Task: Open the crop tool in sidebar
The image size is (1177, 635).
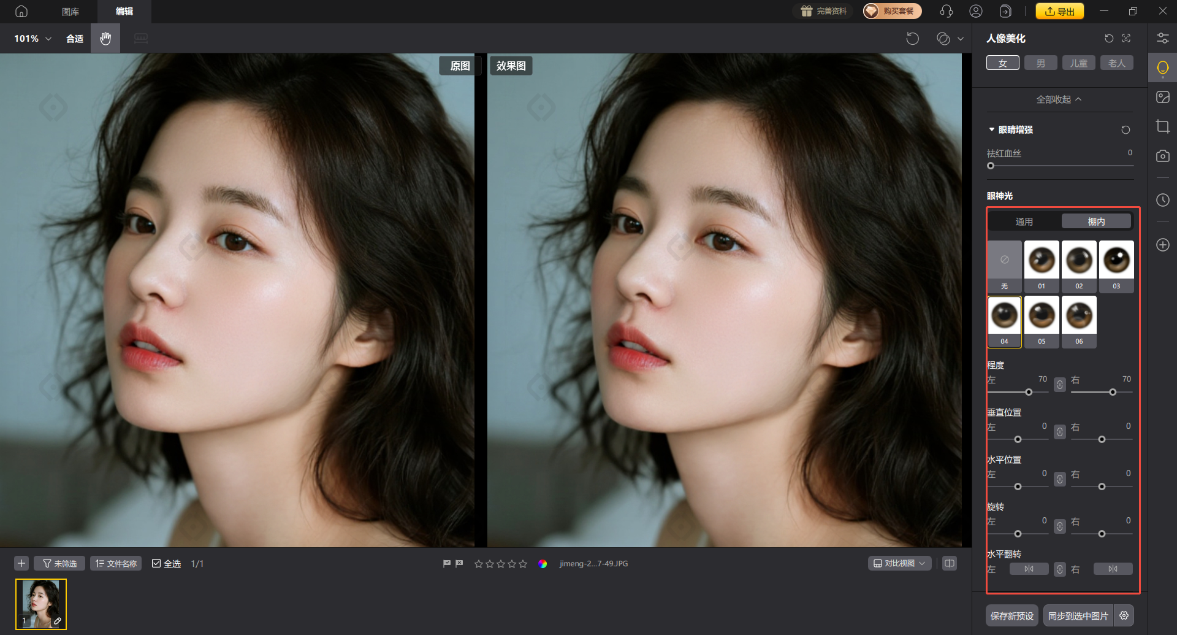Action: pyautogui.click(x=1162, y=127)
